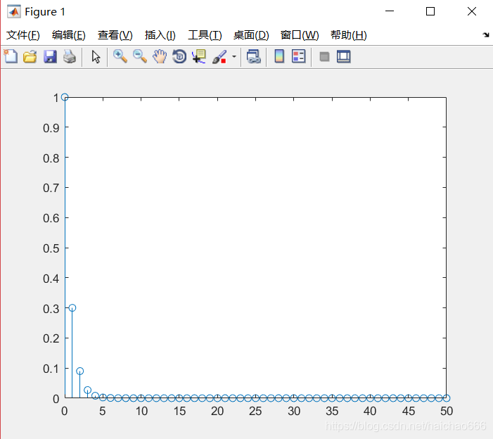Click the Link Plot toolbar icon
The image size is (493, 439).
click(x=254, y=57)
